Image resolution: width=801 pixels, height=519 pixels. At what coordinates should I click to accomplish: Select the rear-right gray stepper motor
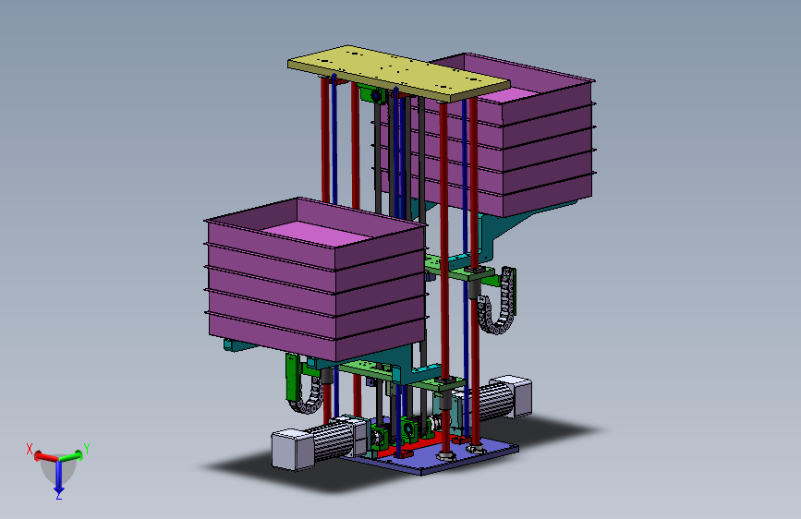[x=498, y=398]
